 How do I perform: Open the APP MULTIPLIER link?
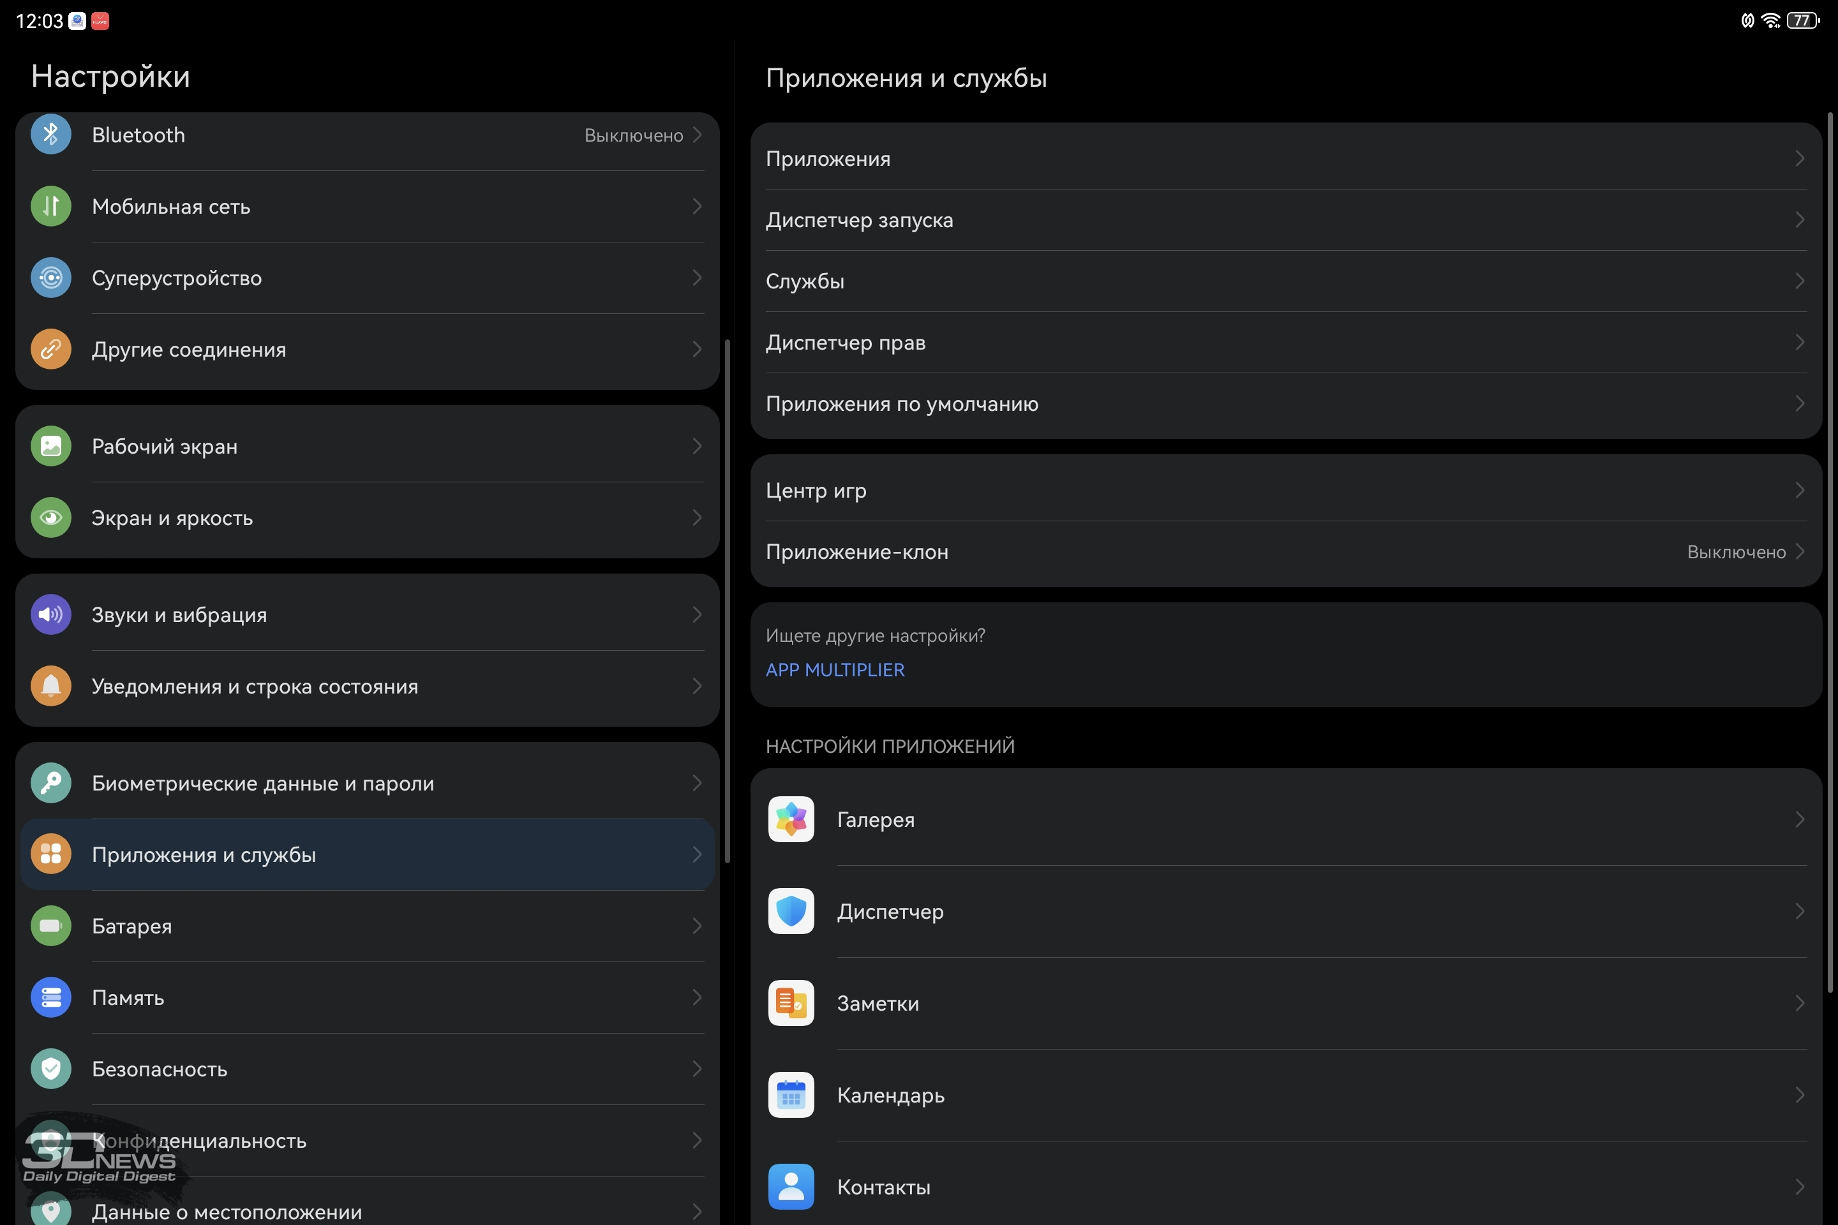(x=835, y=669)
